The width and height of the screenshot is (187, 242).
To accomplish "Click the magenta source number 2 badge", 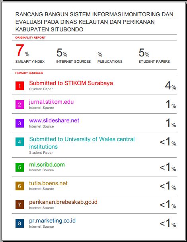I will 19,105.
